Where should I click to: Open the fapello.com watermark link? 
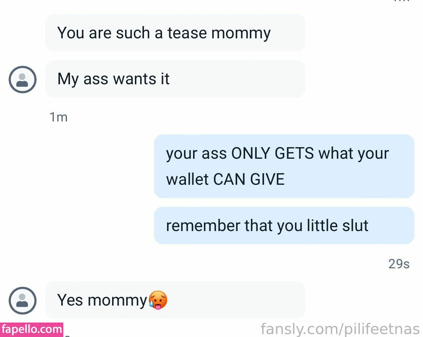point(31,329)
